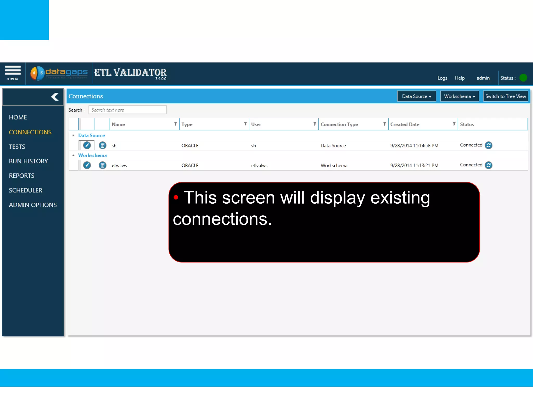Collapse the Workschema group
Viewport: 533px width, 400px height.
73,155
